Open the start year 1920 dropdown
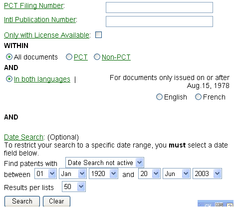 point(103,173)
